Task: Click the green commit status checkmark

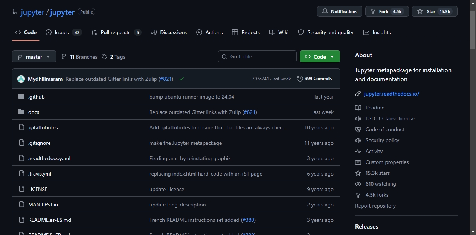Action: pos(182,79)
